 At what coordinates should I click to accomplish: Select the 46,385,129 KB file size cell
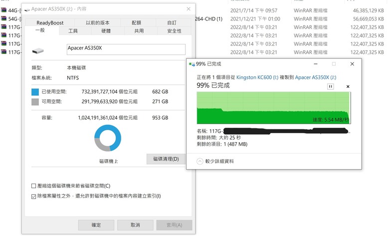pyautogui.click(x=369, y=10)
